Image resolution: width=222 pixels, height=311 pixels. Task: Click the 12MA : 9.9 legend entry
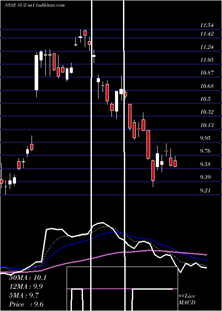pyautogui.click(x=26, y=287)
